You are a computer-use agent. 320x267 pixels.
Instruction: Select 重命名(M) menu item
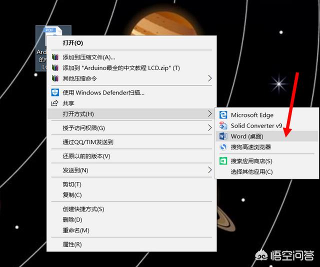131,230
